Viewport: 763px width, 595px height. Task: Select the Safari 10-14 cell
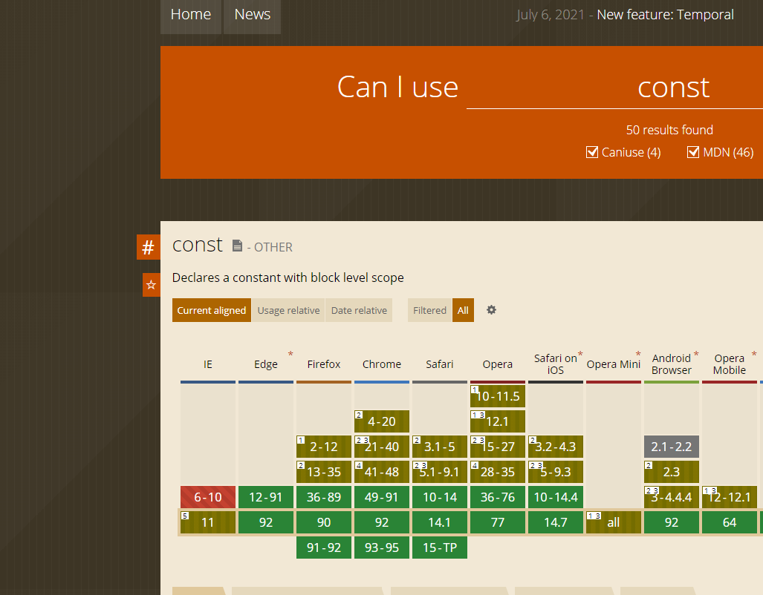(x=439, y=497)
